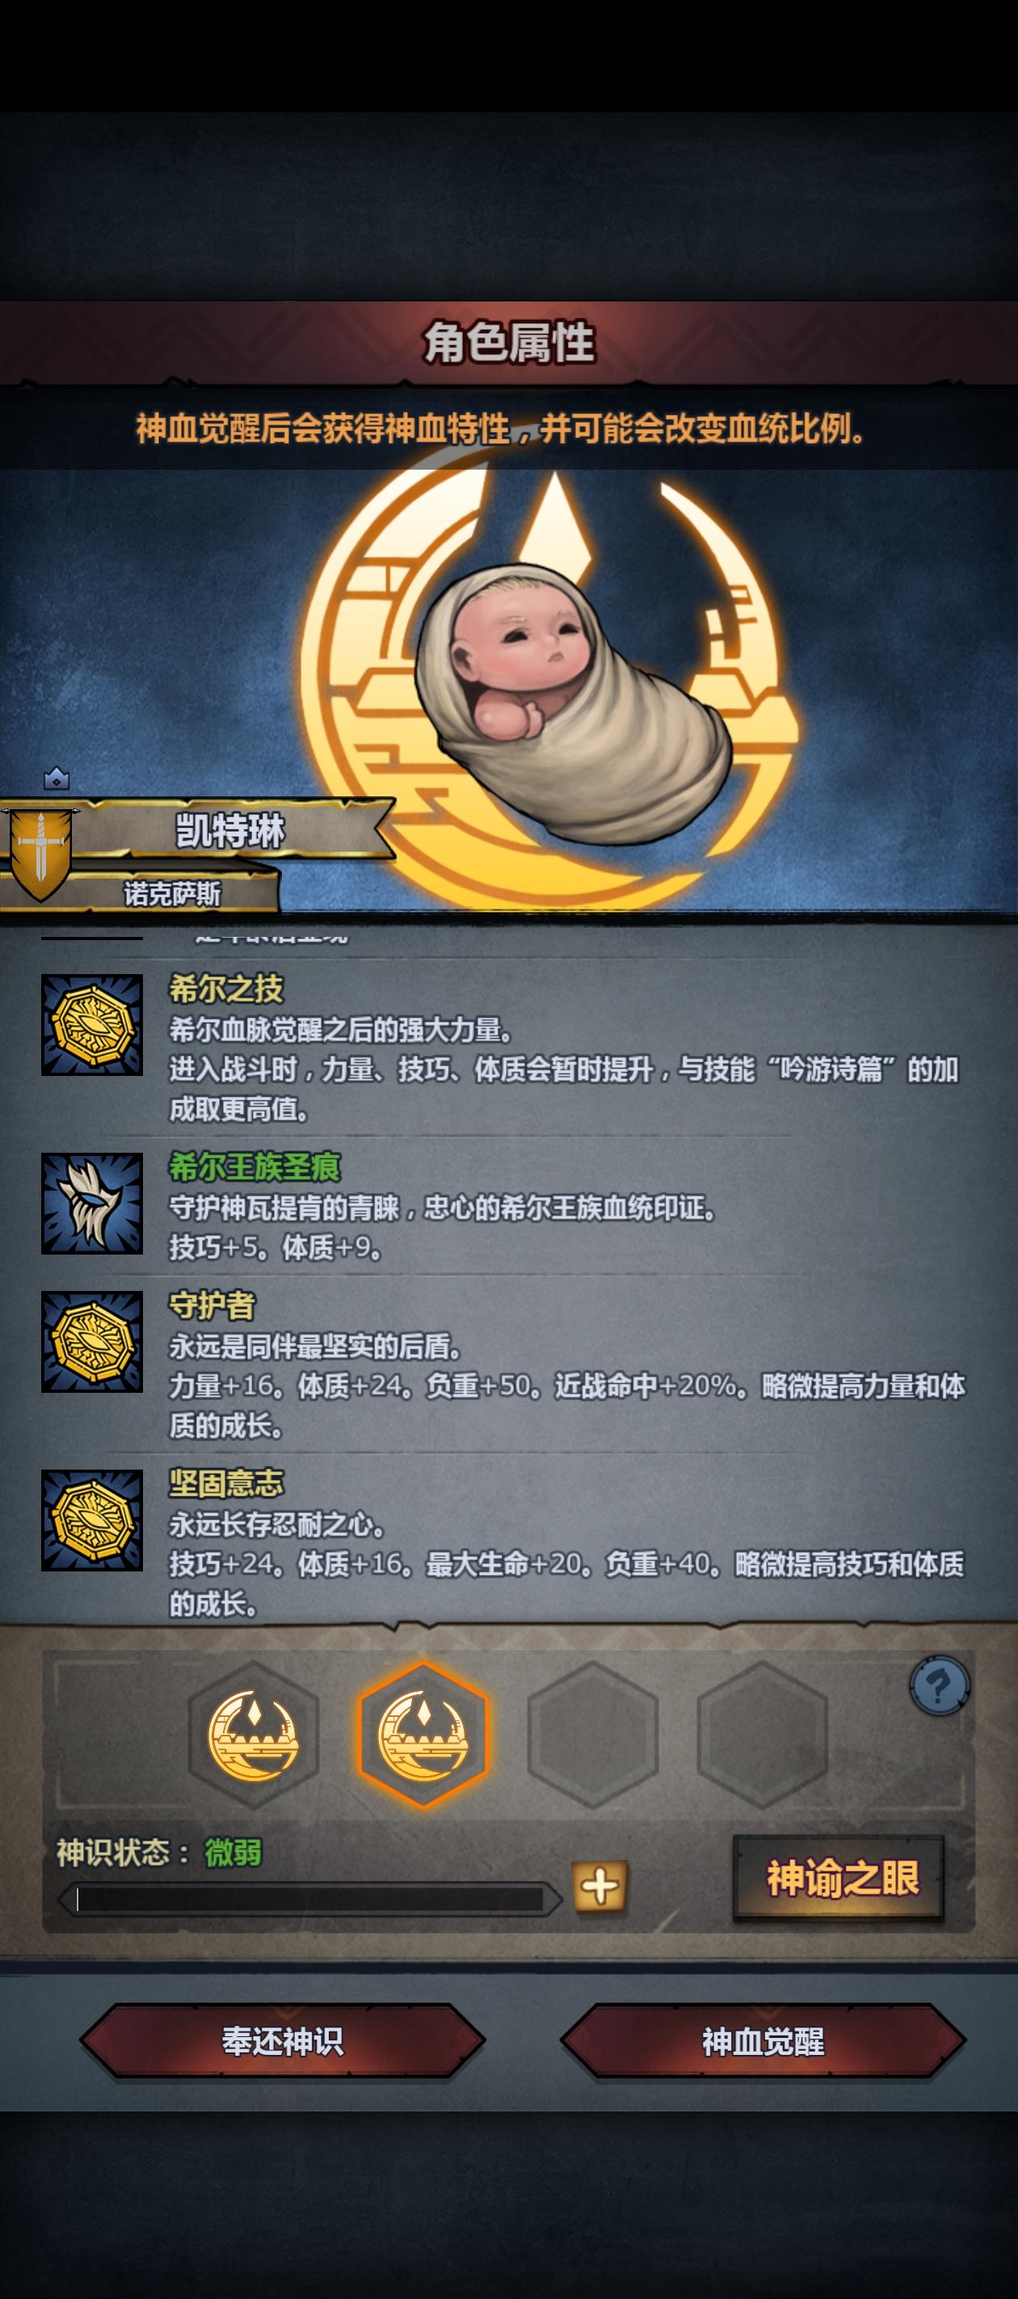Click the 角色属性 title header

tap(508, 343)
